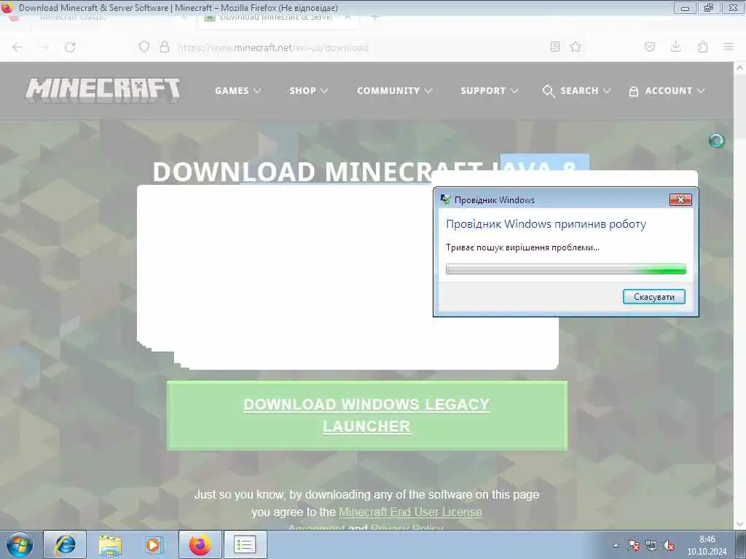The image size is (746, 559).
Task: Close the Download Minecraft tab
Action: point(348,18)
